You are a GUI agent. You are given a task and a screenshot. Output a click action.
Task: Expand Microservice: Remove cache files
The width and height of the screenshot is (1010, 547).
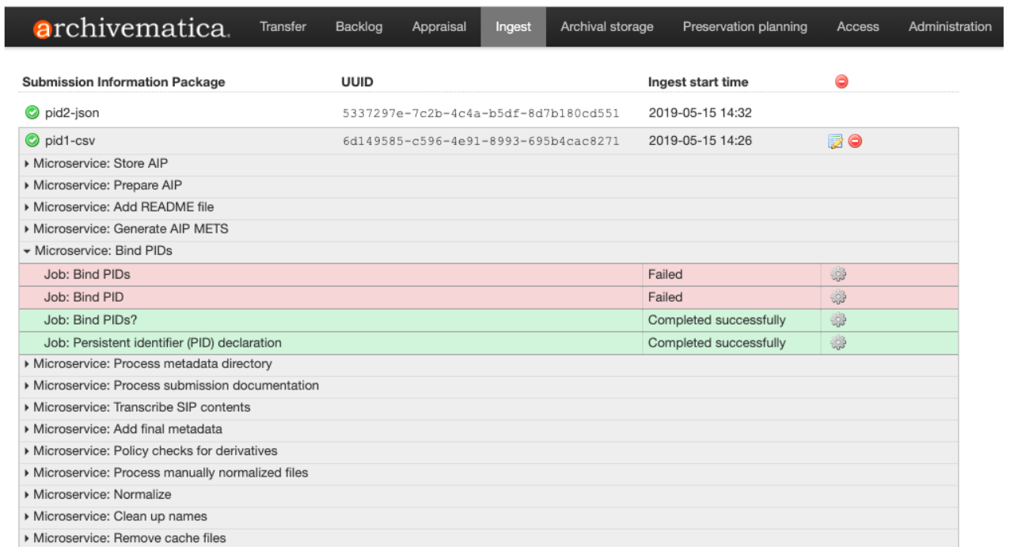[125, 538]
